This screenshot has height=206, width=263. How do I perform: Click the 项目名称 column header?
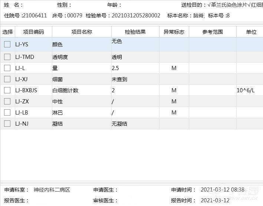tap(82, 32)
